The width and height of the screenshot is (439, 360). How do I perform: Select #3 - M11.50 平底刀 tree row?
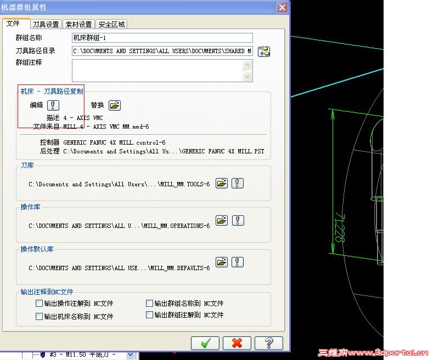pos(83,355)
